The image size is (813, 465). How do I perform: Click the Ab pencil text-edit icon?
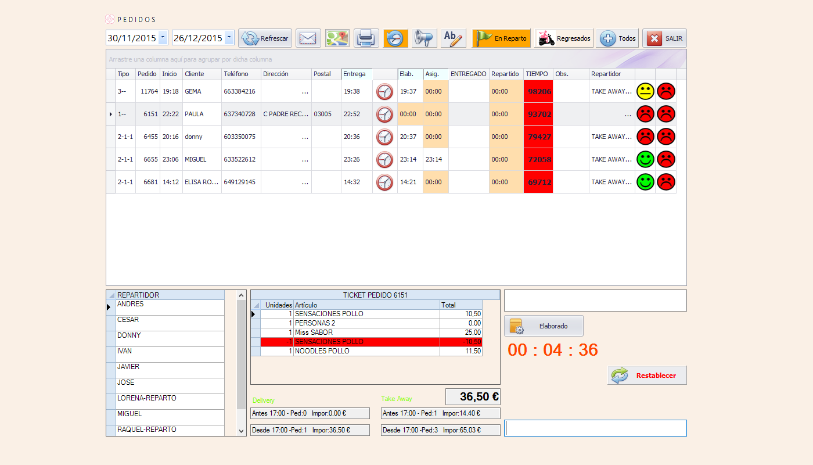454,38
